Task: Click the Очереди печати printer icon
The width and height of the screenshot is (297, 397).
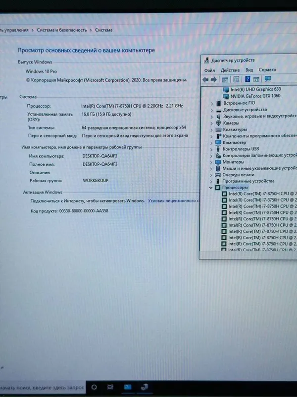Action: pos(218,175)
